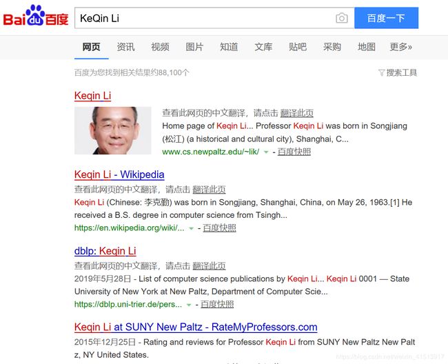Open en.wikipedia.org/wiki URL link
This screenshot has height=364, width=448.
coord(129,228)
